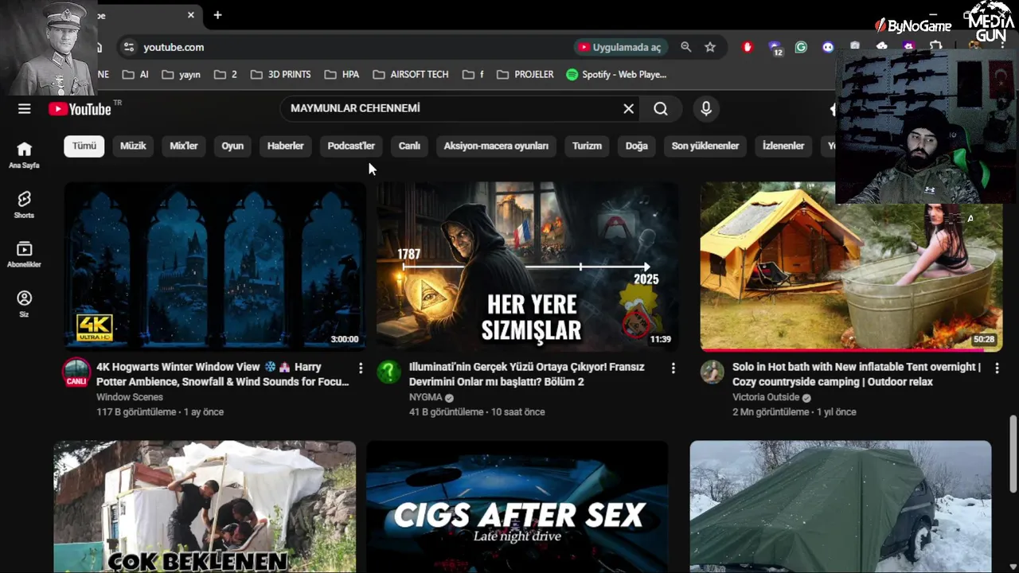The width and height of the screenshot is (1019, 573).
Task: Open the yayın bookmarks folder
Action: point(181,74)
